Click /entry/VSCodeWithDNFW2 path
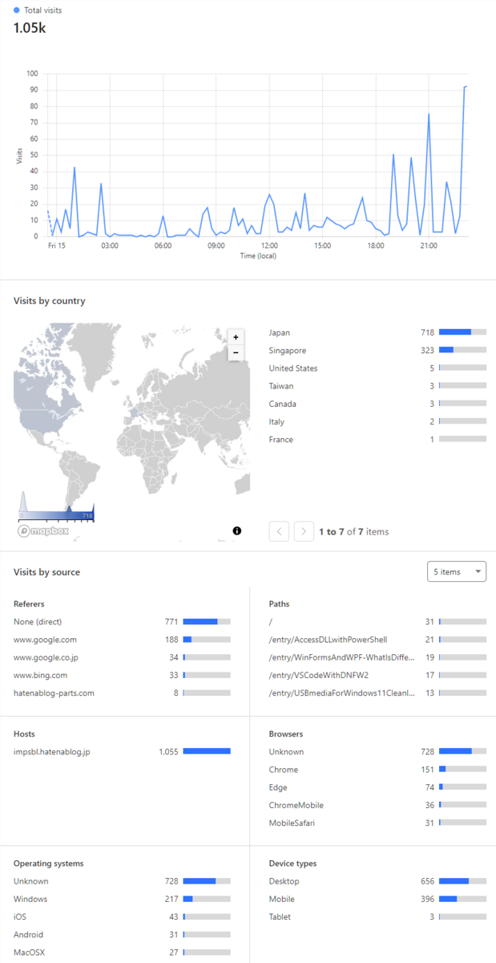496x963 pixels. [377, 675]
